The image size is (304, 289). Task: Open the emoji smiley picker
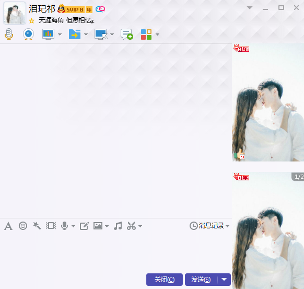[x=23, y=226]
